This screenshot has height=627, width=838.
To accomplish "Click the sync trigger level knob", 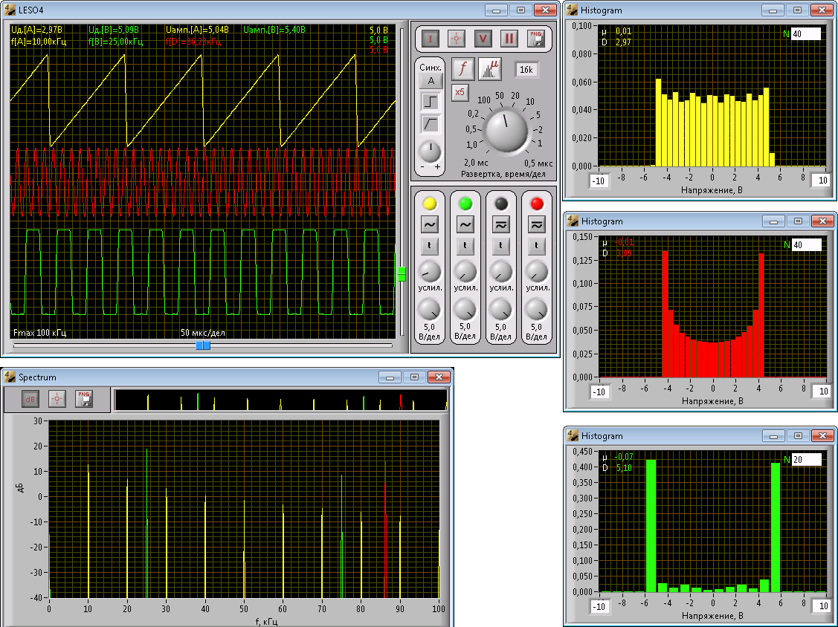I will (431, 152).
